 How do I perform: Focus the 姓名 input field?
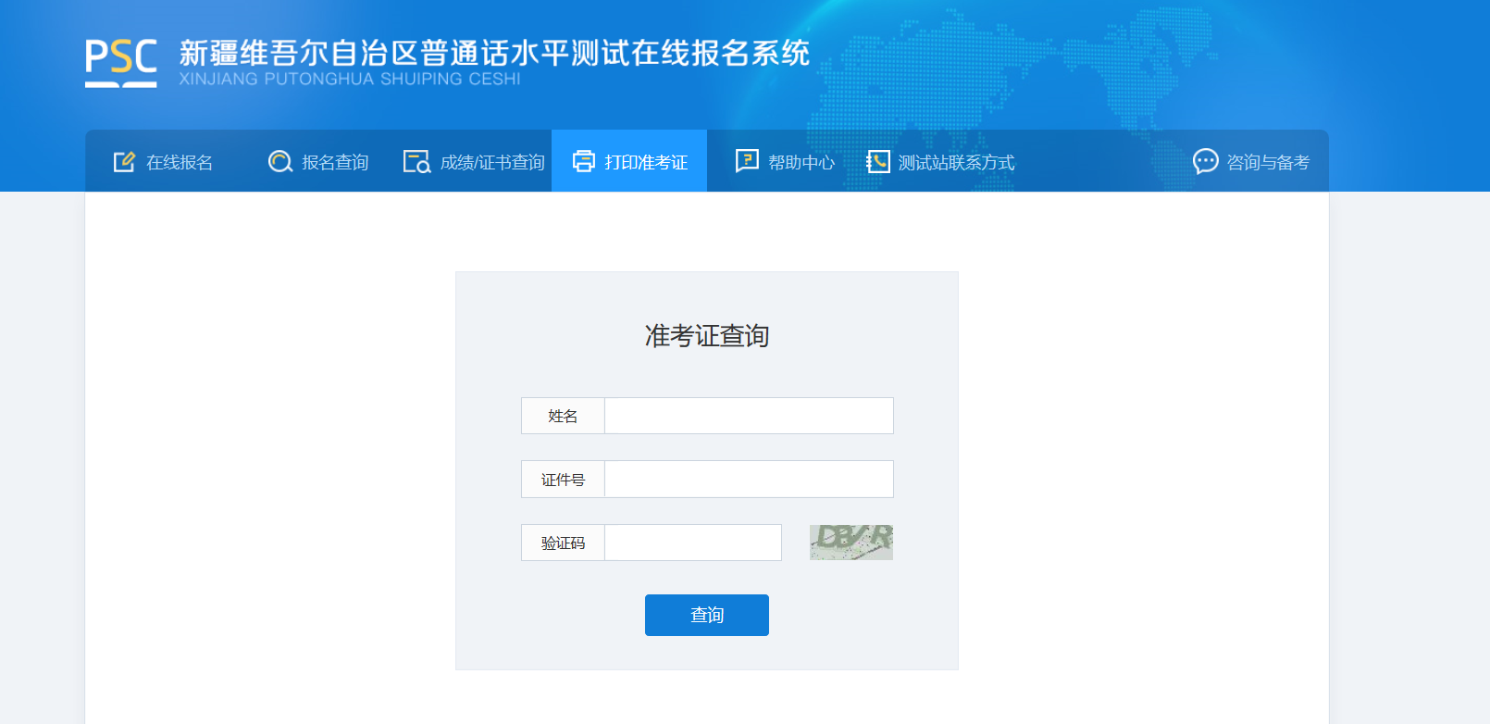(749, 416)
